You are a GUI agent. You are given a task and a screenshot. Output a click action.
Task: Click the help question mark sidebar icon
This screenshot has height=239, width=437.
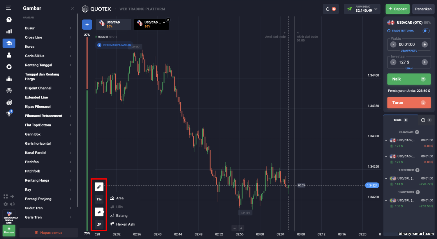coord(9,20)
